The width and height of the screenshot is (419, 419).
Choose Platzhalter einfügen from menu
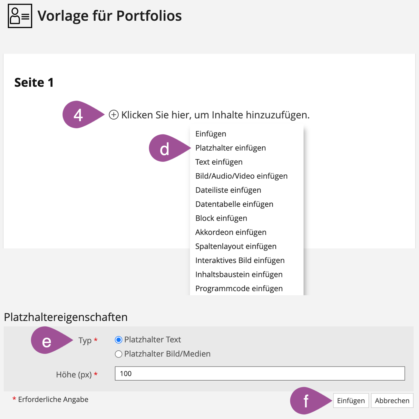click(x=230, y=148)
